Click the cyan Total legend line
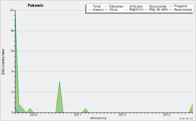Image resolution: width=196 pixels, height=121 pixels. tap(90, 6)
